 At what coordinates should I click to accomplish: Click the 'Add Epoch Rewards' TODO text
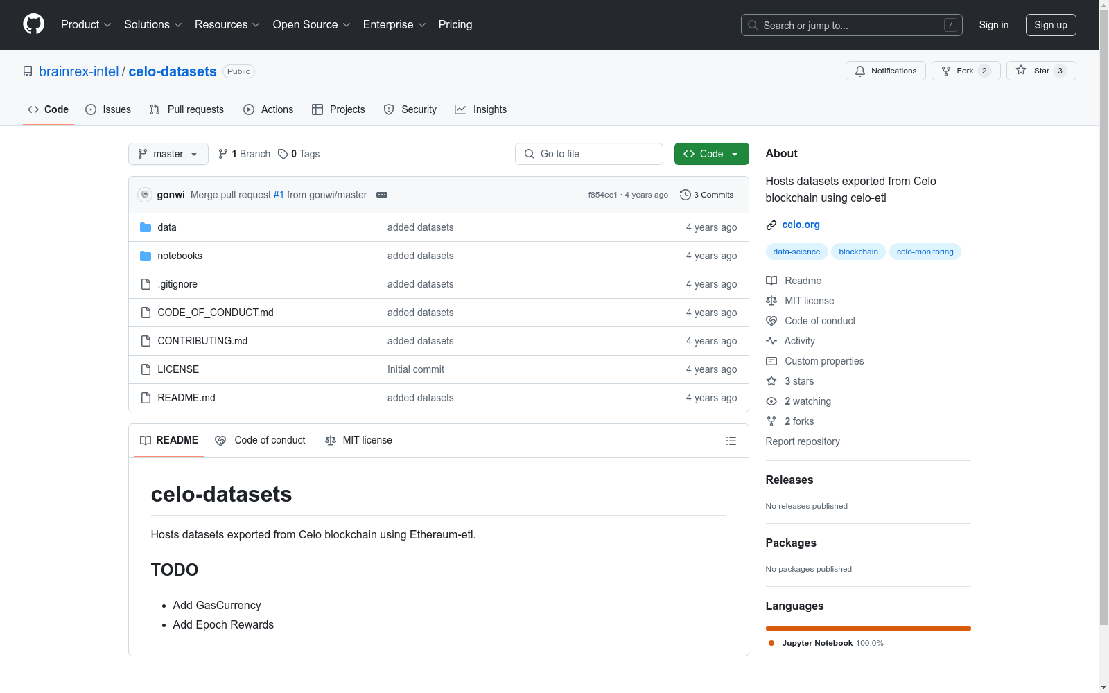[223, 625]
